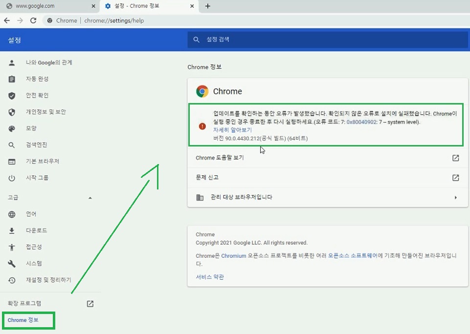Viewport: 470px width, 334px height.
Task: Click the shield icon beside 개인정보 및 보안
Action: pyautogui.click(x=12, y=112)
